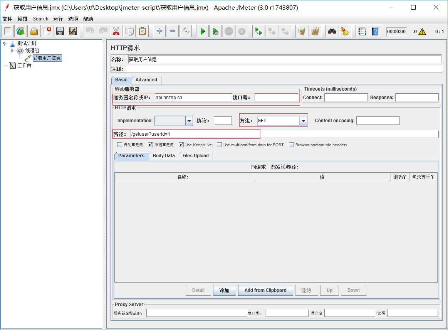This screenshot has width=448, height=330.
Task: Click the Content encoding field
Action: pyautogui.click(x=378, y=121)
